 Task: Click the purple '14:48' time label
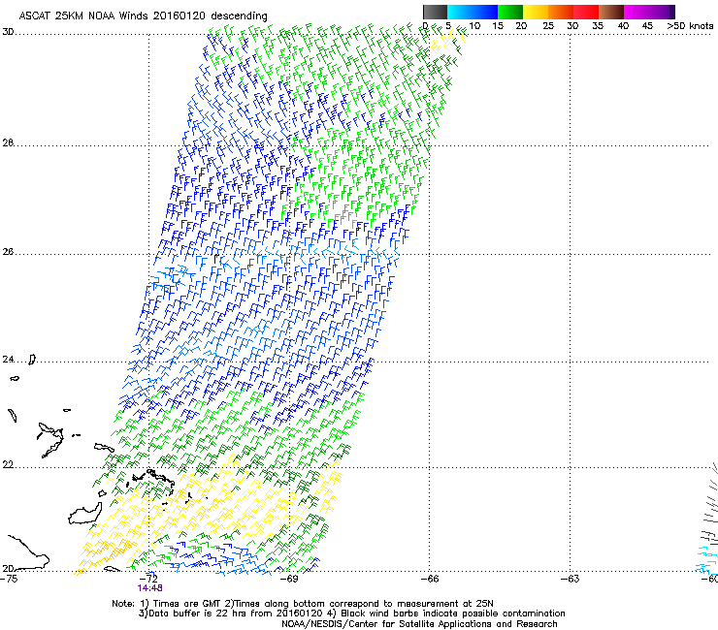(x=149, y=588)
